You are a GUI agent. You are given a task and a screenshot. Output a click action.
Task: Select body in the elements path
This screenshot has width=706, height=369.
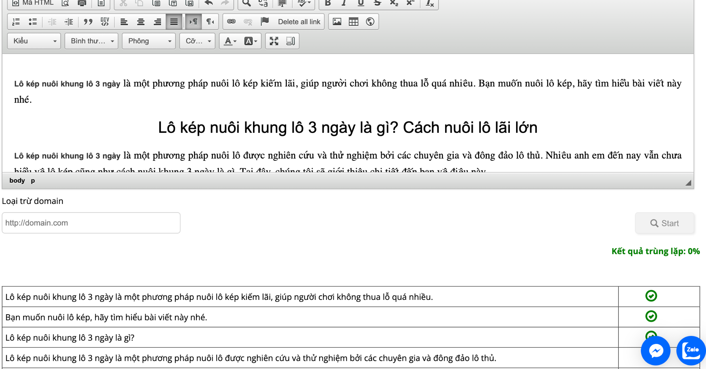click(17, 181)
